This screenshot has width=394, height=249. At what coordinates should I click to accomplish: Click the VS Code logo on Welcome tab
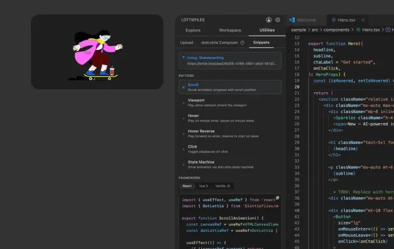[x=292, y=20]
